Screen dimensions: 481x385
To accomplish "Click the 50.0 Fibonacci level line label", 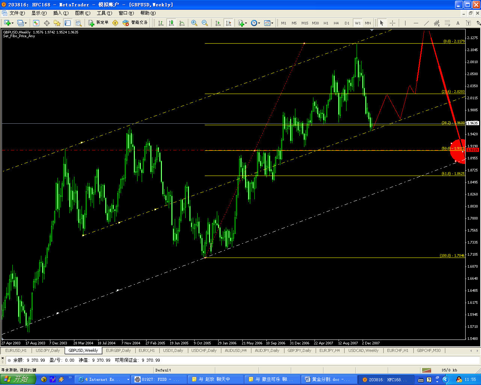I will (453, 148).
